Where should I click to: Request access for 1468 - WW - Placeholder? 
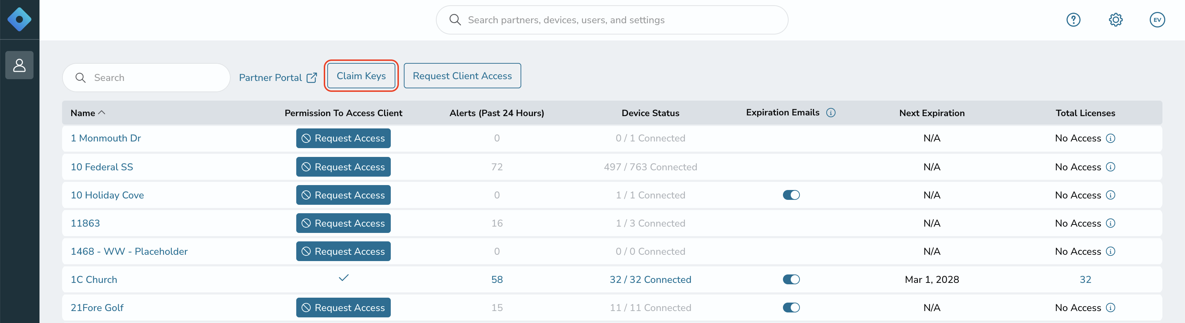(x=343, y=252)
